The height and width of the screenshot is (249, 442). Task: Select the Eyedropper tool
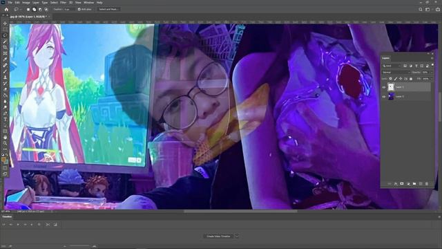[5, 59]
